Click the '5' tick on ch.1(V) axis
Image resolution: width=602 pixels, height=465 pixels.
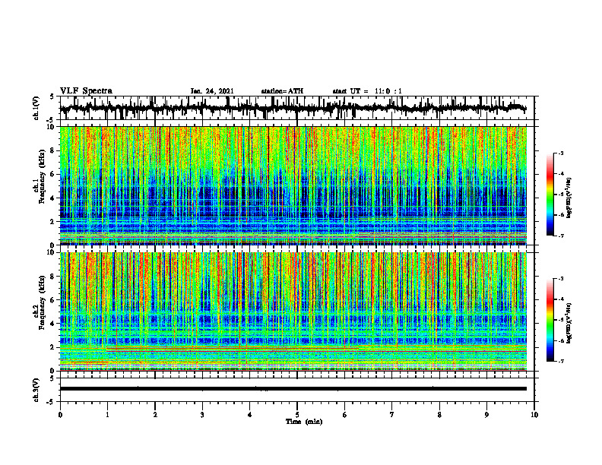52,97
